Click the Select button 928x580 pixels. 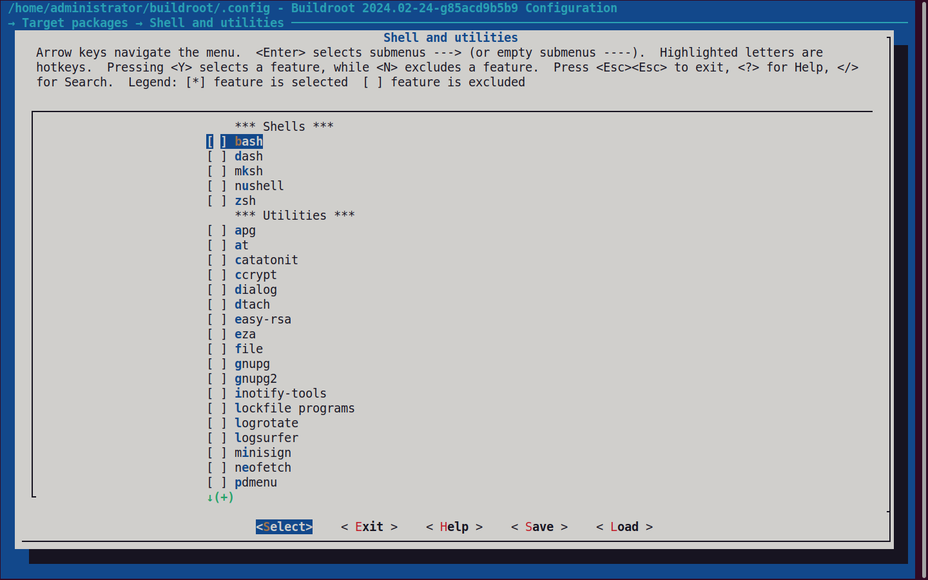tap(284, 527)
